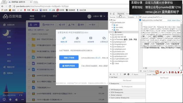Select the send to email icon
Viewport: 183px width, 103px height.
91,38
